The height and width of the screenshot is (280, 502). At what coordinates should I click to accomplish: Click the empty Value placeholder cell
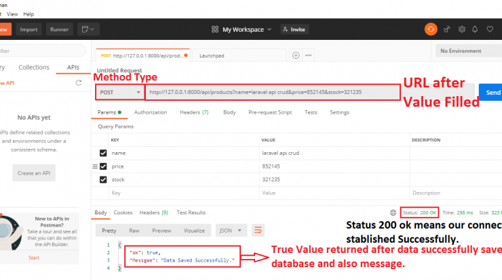click(x=334, y=193)
